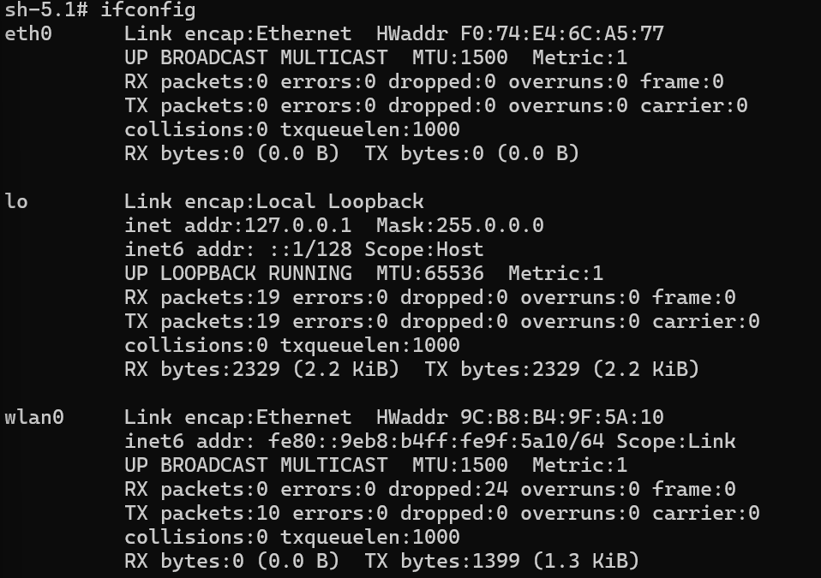Click the ::1/128 loopback inet6 address
This screenshot has height=578, width=821.
(310, 250)
